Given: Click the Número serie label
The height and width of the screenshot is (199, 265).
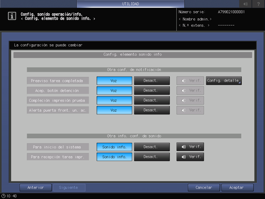Looking at the screenshot, I should tap(191, 12).
